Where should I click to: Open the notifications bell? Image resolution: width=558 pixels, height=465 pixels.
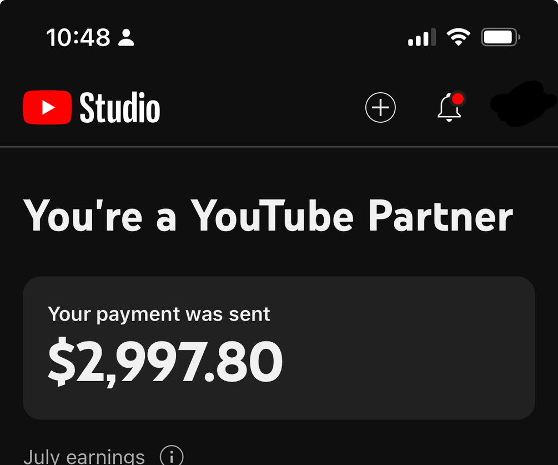450,107
